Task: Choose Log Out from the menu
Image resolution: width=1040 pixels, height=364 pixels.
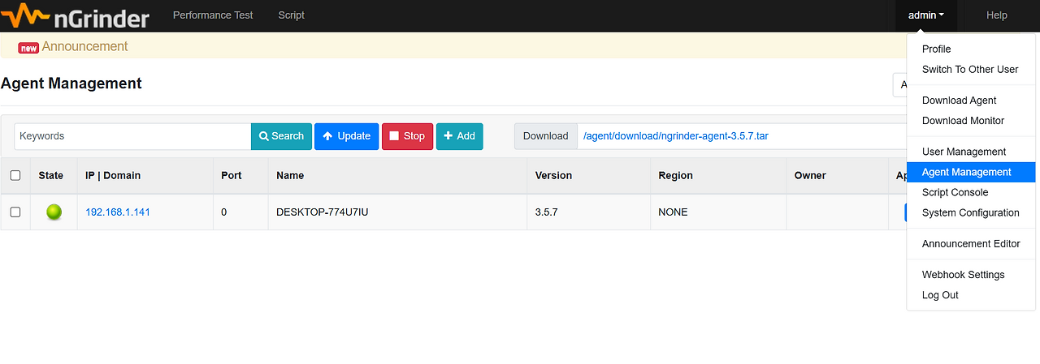Action: 971,295
